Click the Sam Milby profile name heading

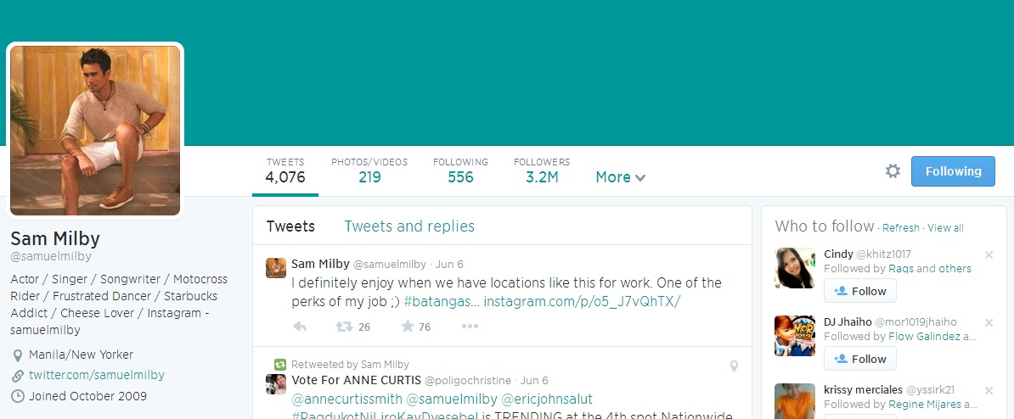point(55,239)
